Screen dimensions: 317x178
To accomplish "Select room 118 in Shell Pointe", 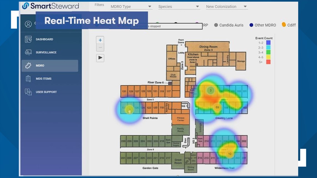I will pyautogui.click(x=162, y=108).
